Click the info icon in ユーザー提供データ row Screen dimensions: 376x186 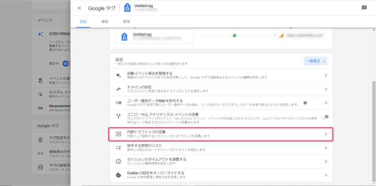point(305,103)
